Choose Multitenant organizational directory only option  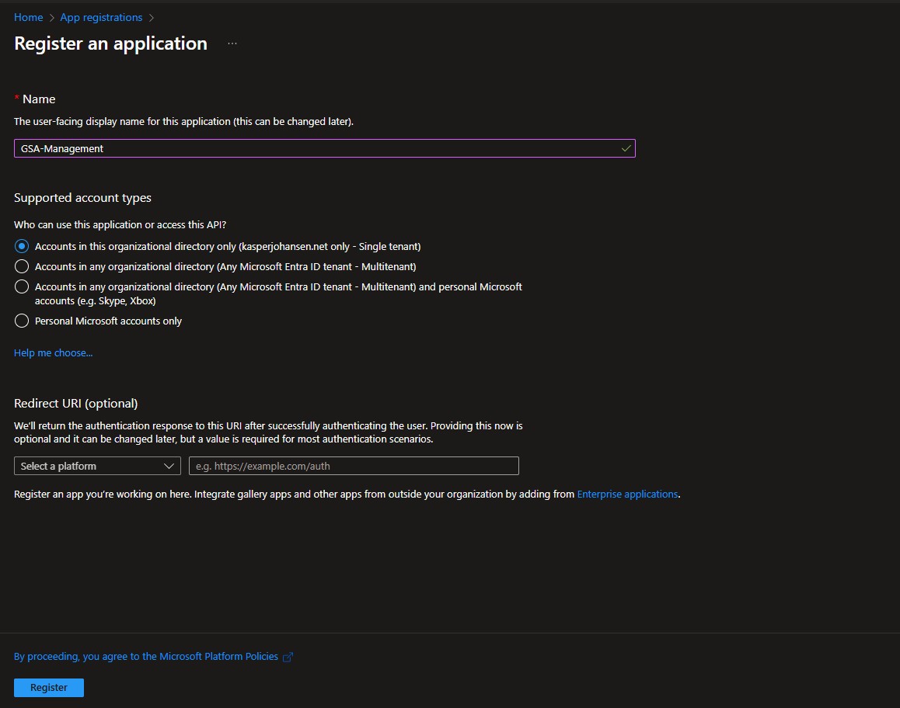[22, 266]
